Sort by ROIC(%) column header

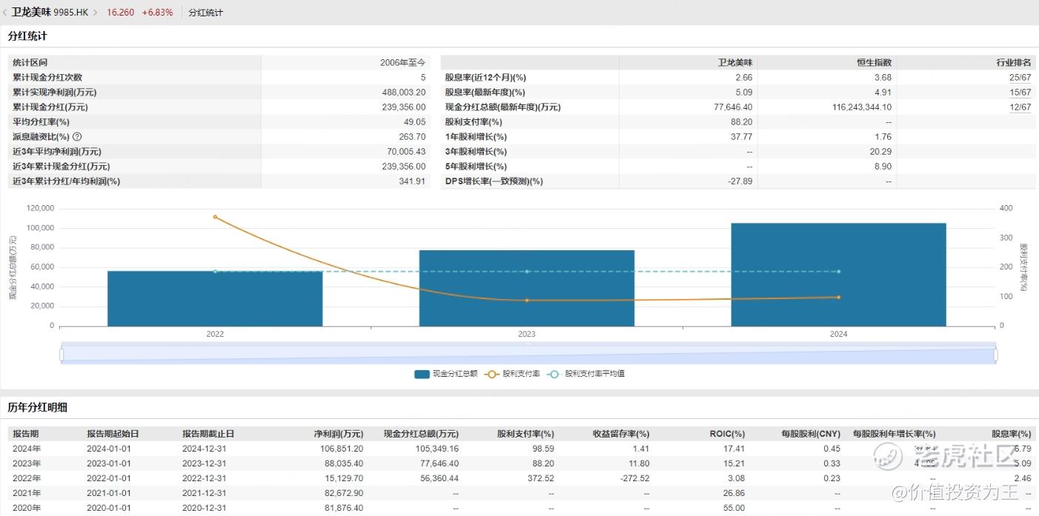tap(727, 434)
